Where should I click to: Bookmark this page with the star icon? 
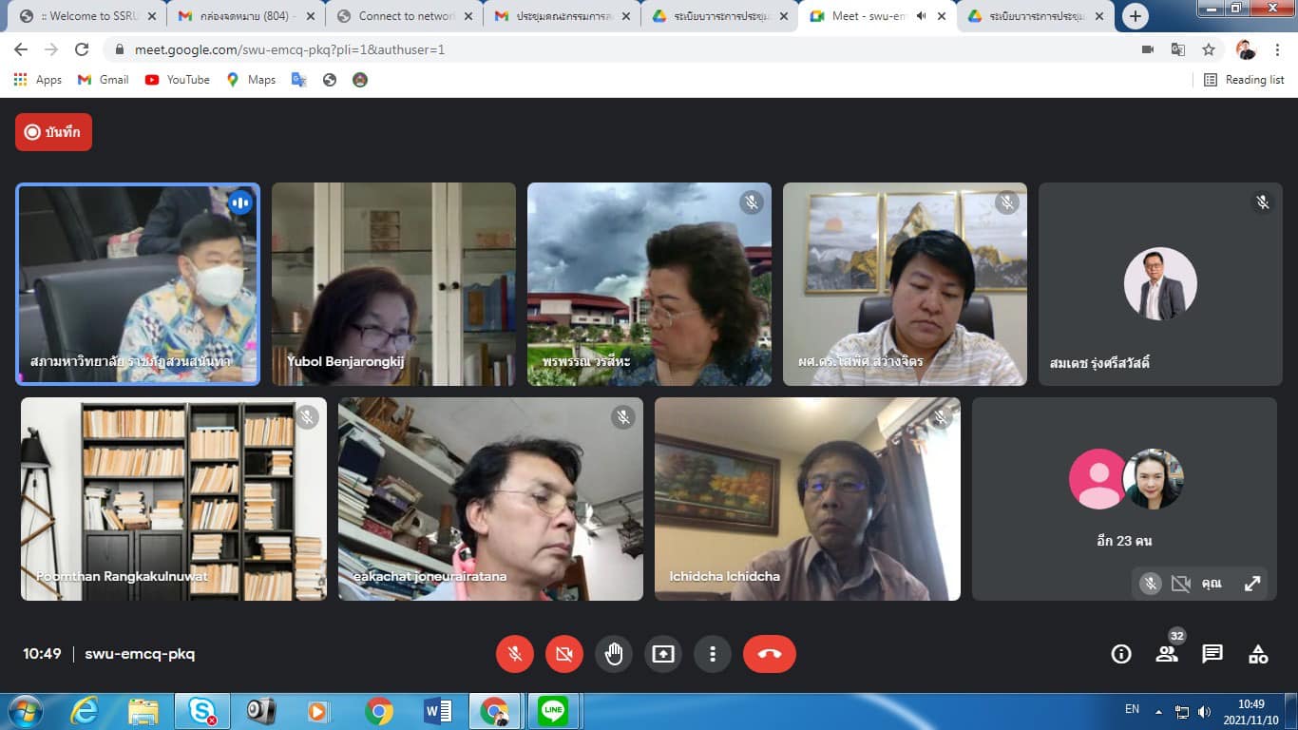[x=1209, y=49]
